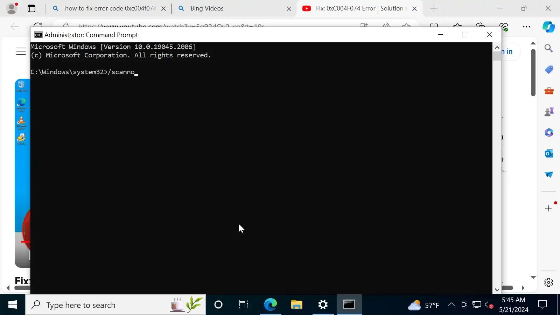The height and width of the screenshot is (315, 560).
Task: Switch to 'how to fix error code 0xc004f074' tab
Action: coord(110,8)
